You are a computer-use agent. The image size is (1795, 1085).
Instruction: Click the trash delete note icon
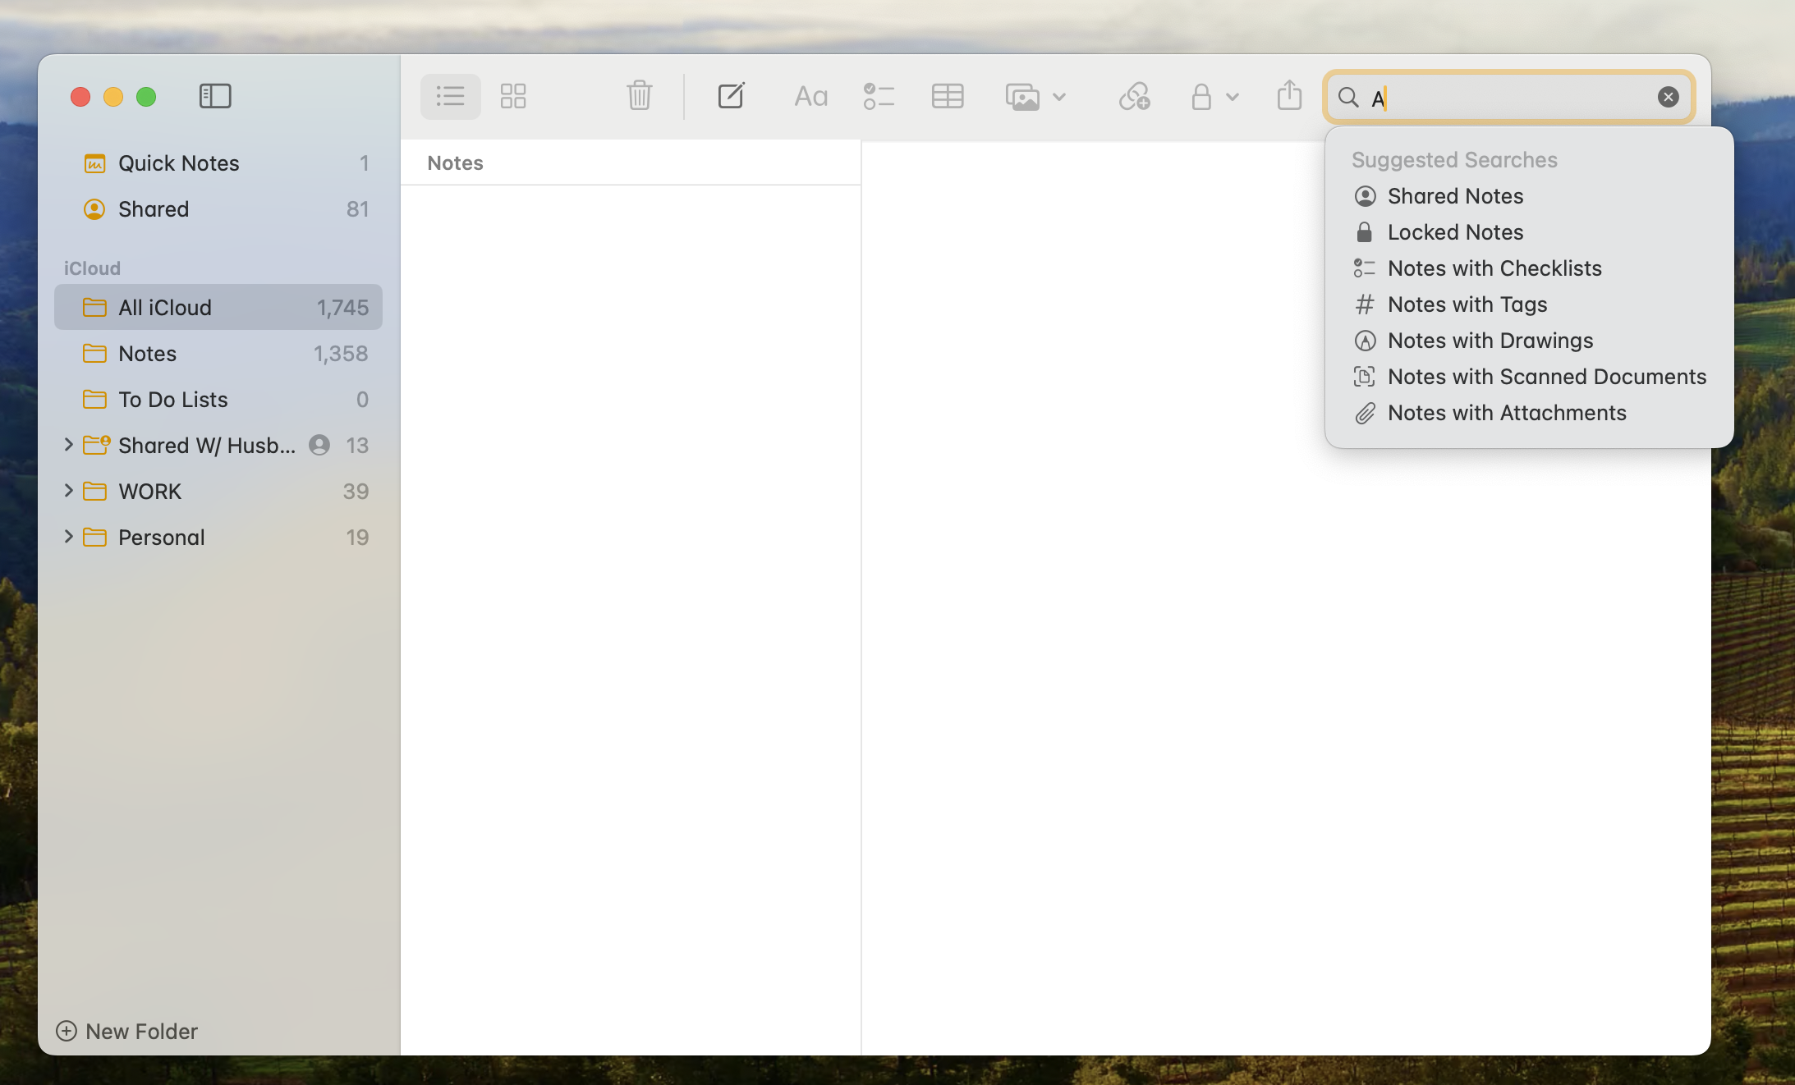pos(639,97)
